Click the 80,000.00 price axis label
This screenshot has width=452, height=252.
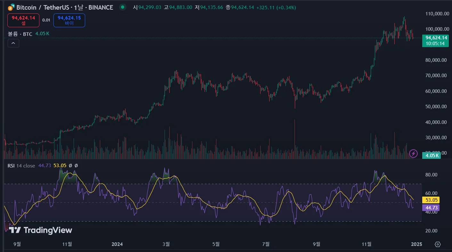point(436,60)
